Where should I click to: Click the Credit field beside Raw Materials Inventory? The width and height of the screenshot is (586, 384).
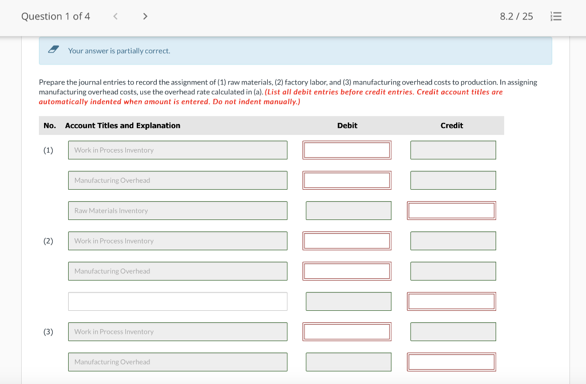point(452,210)
